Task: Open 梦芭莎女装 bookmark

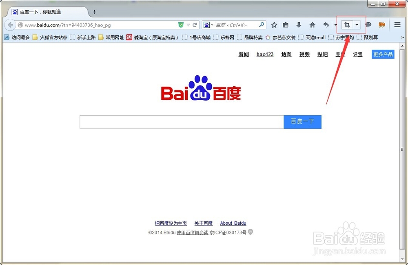Action: (x=280, y=37)
